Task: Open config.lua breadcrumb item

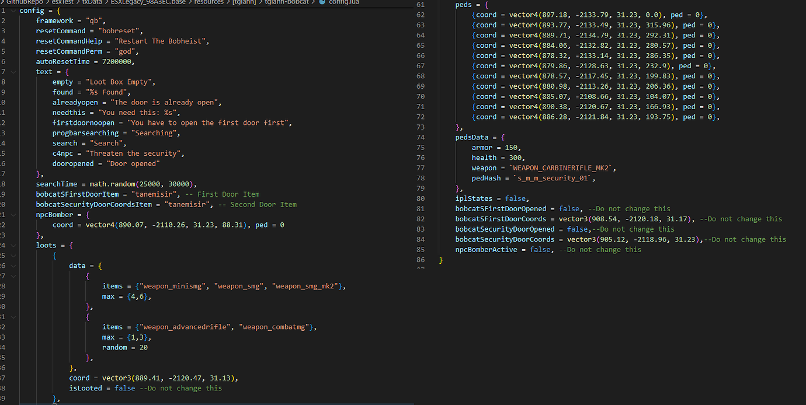Action: 343,2
